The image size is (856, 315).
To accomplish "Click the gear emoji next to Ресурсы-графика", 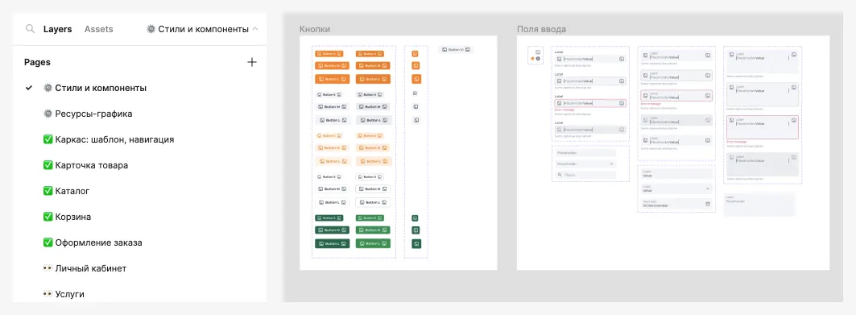I will point(48,114).
